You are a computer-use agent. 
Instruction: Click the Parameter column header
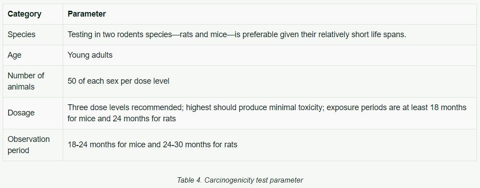[x=86, y=14]
